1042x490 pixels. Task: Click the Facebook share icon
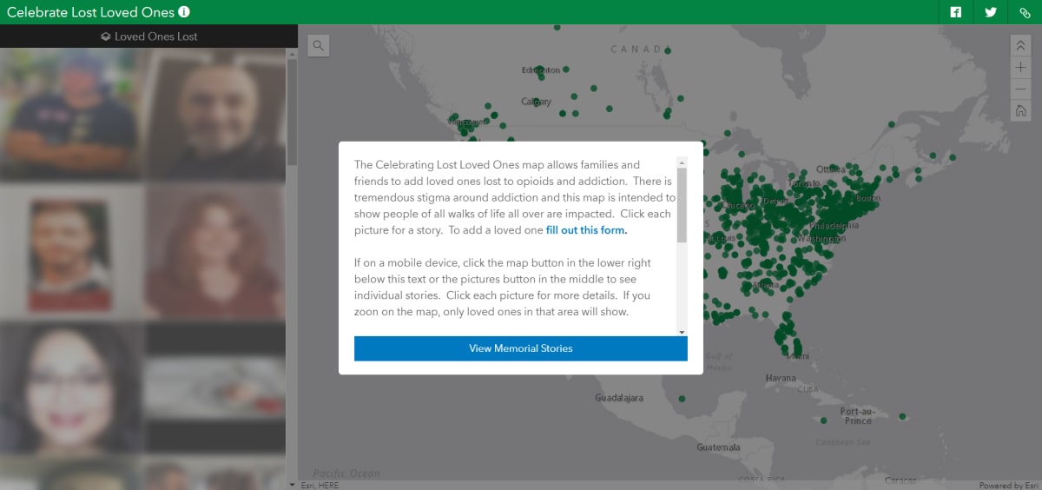pos(956,12)
